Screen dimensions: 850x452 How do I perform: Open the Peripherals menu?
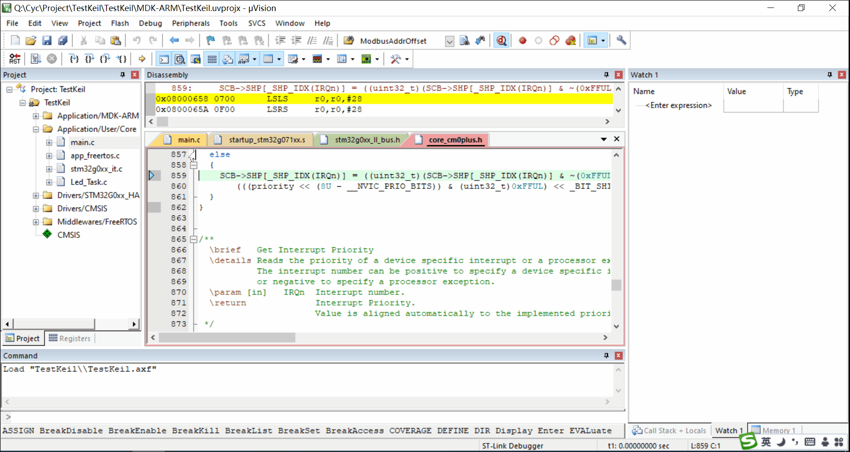point(191,23)
